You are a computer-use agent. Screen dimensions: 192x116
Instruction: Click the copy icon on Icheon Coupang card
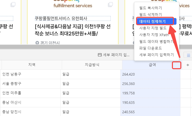110,5
